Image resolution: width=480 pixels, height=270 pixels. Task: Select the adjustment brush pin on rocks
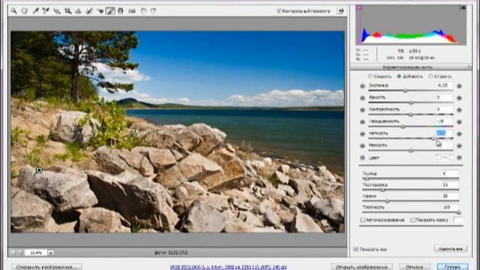pos(39,170)
